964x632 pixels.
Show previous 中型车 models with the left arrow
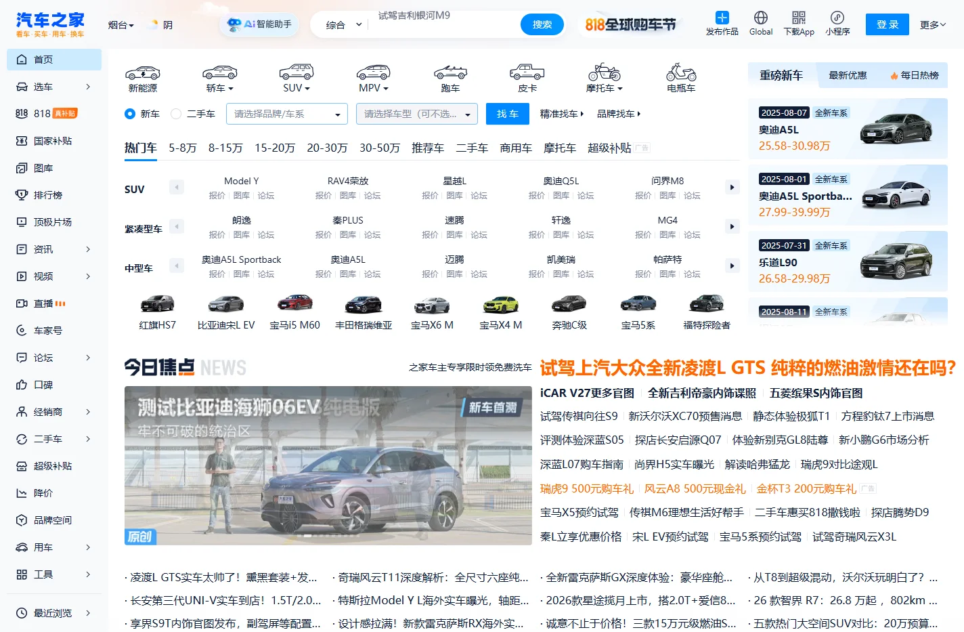[x=177, y=266]
